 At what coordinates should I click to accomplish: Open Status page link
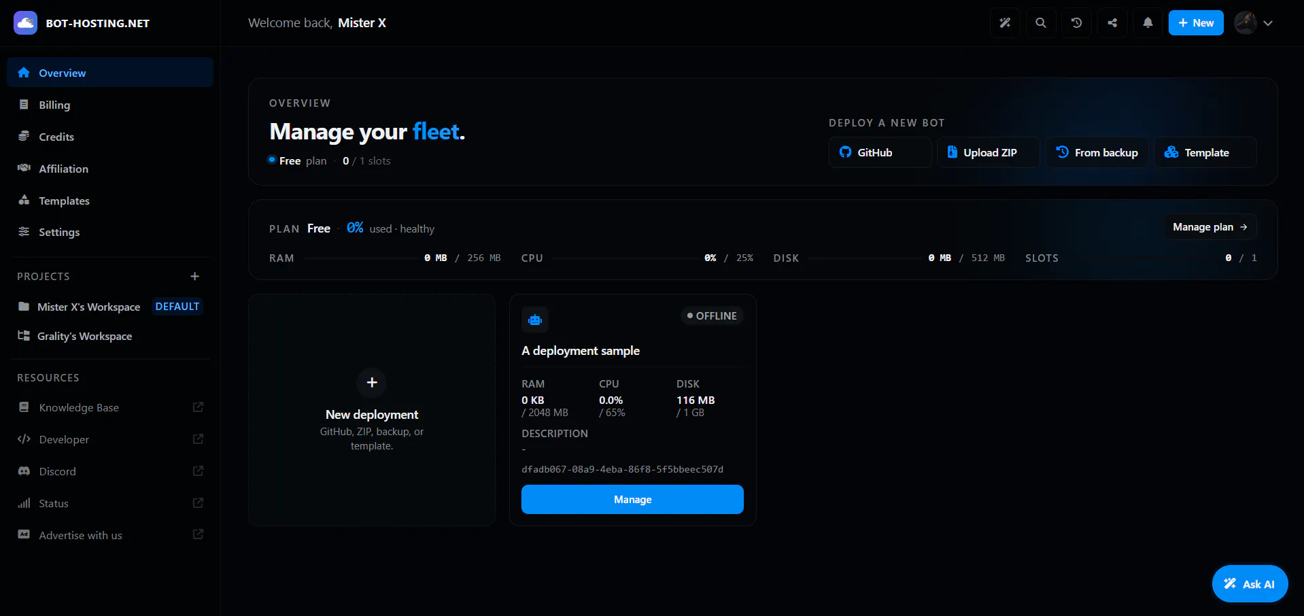110,503
